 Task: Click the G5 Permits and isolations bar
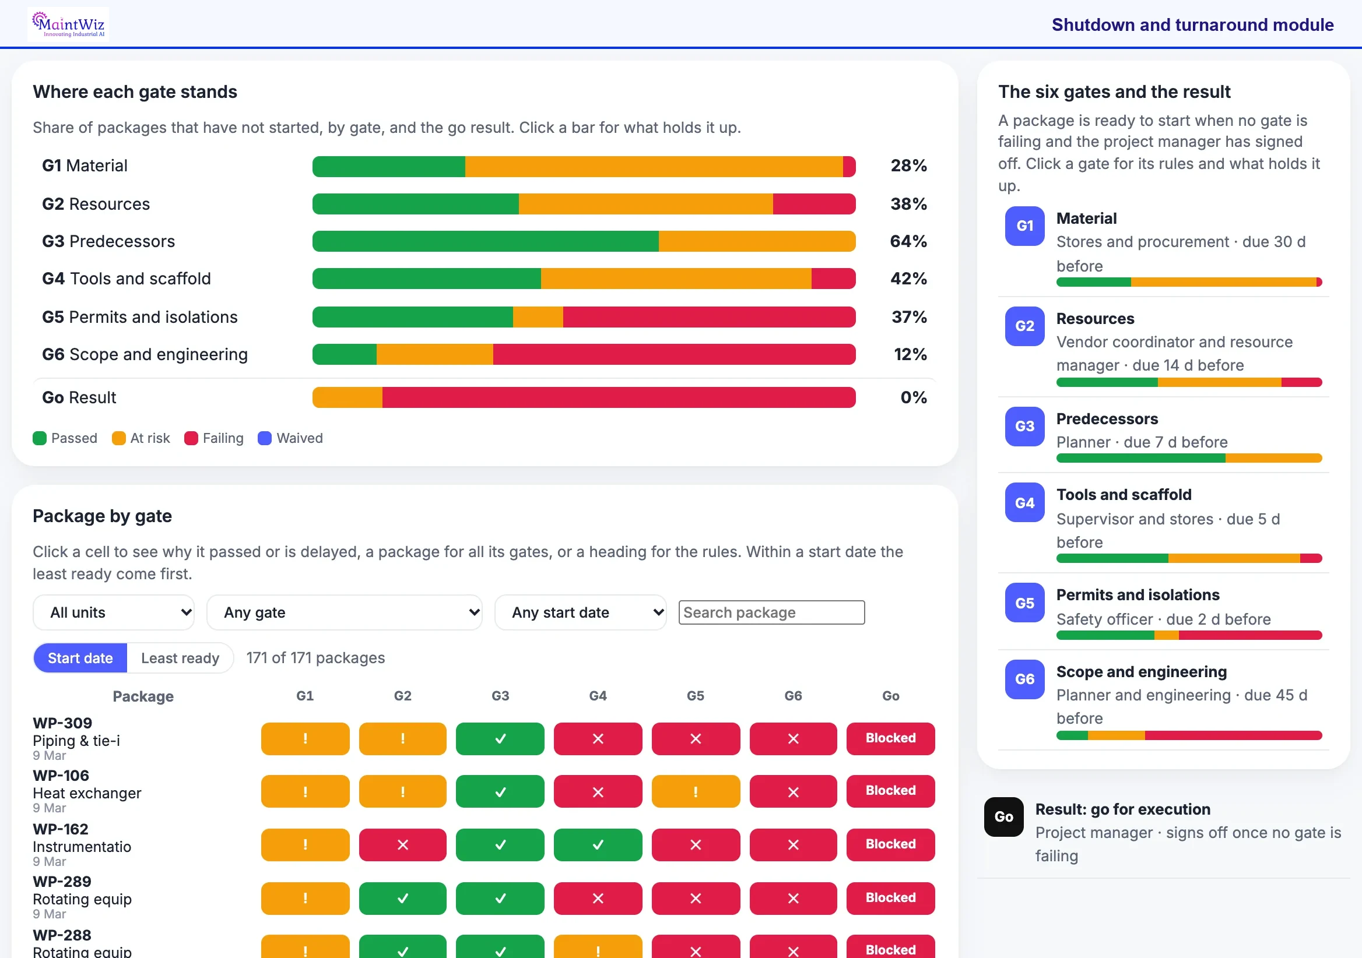(x=584, y=317)
